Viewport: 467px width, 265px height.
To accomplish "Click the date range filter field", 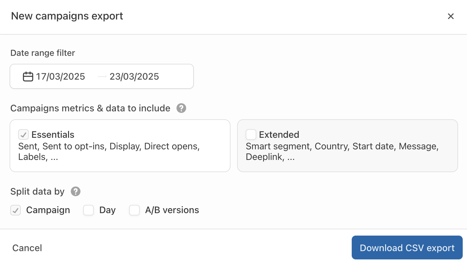I will coord(102,76).
